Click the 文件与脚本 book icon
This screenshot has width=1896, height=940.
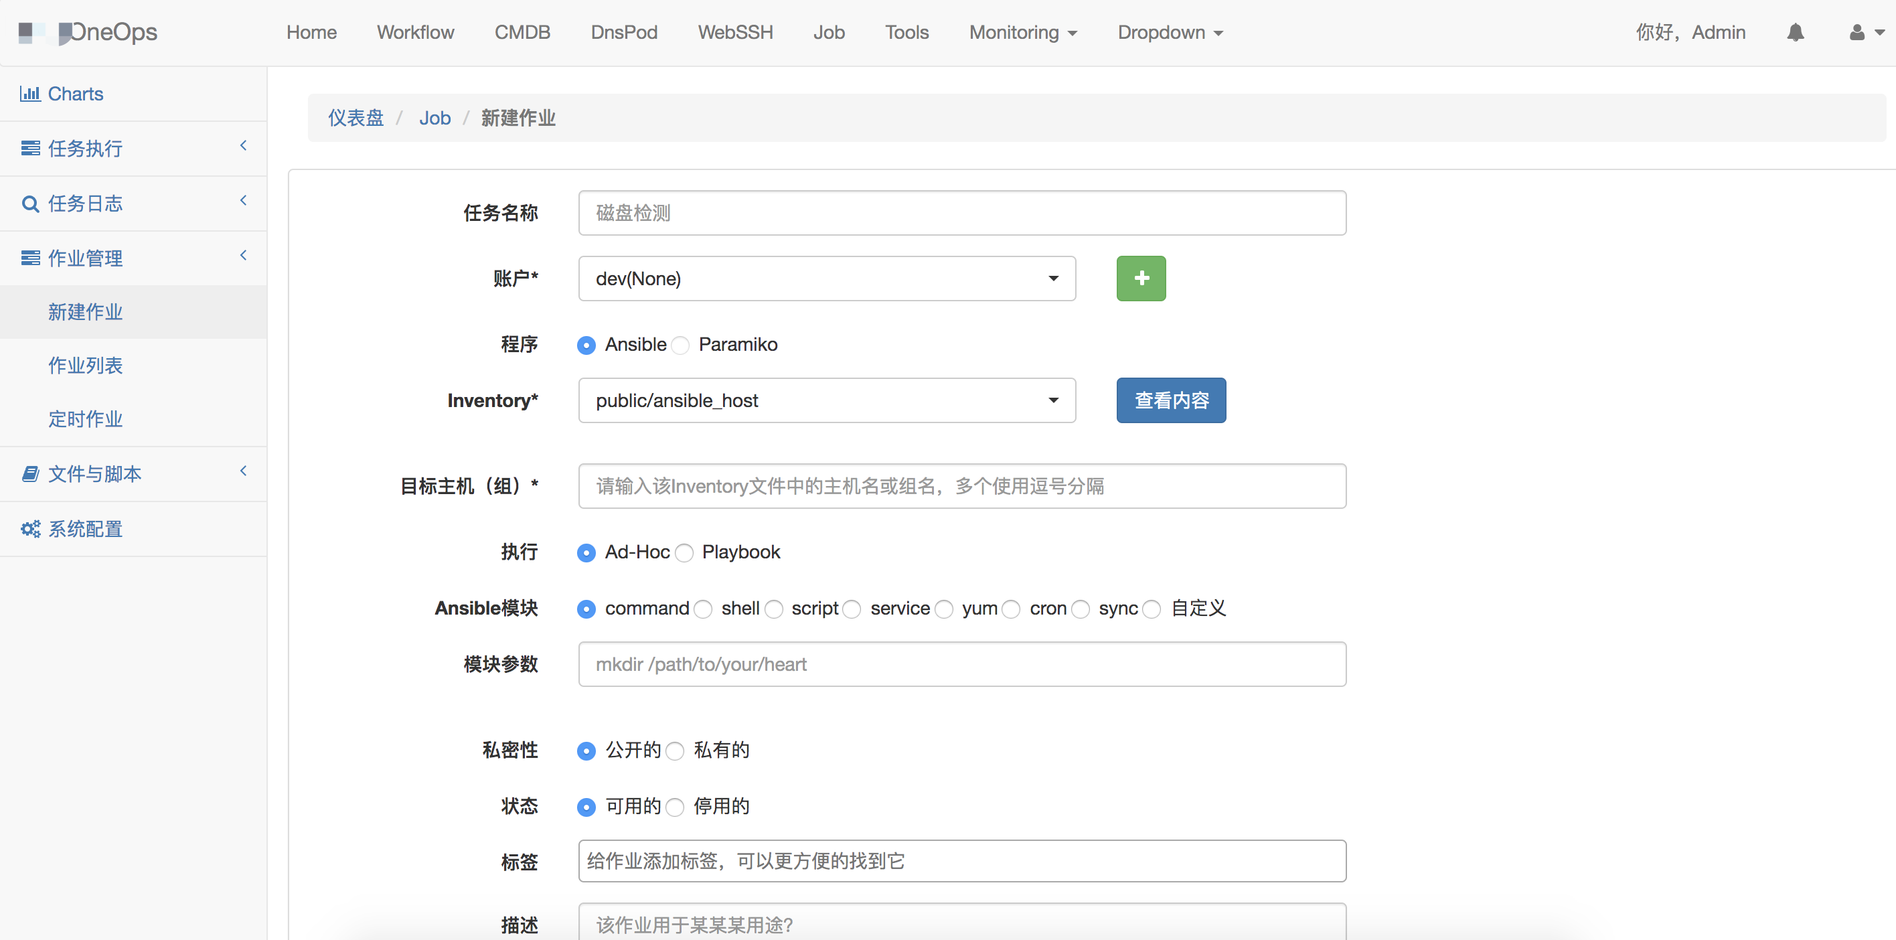point(30,474)
